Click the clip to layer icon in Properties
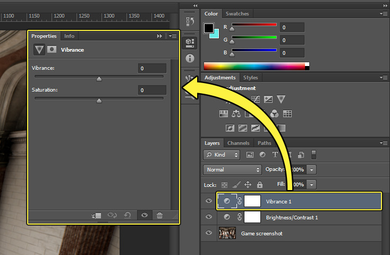390x255 pixels. 97,215
